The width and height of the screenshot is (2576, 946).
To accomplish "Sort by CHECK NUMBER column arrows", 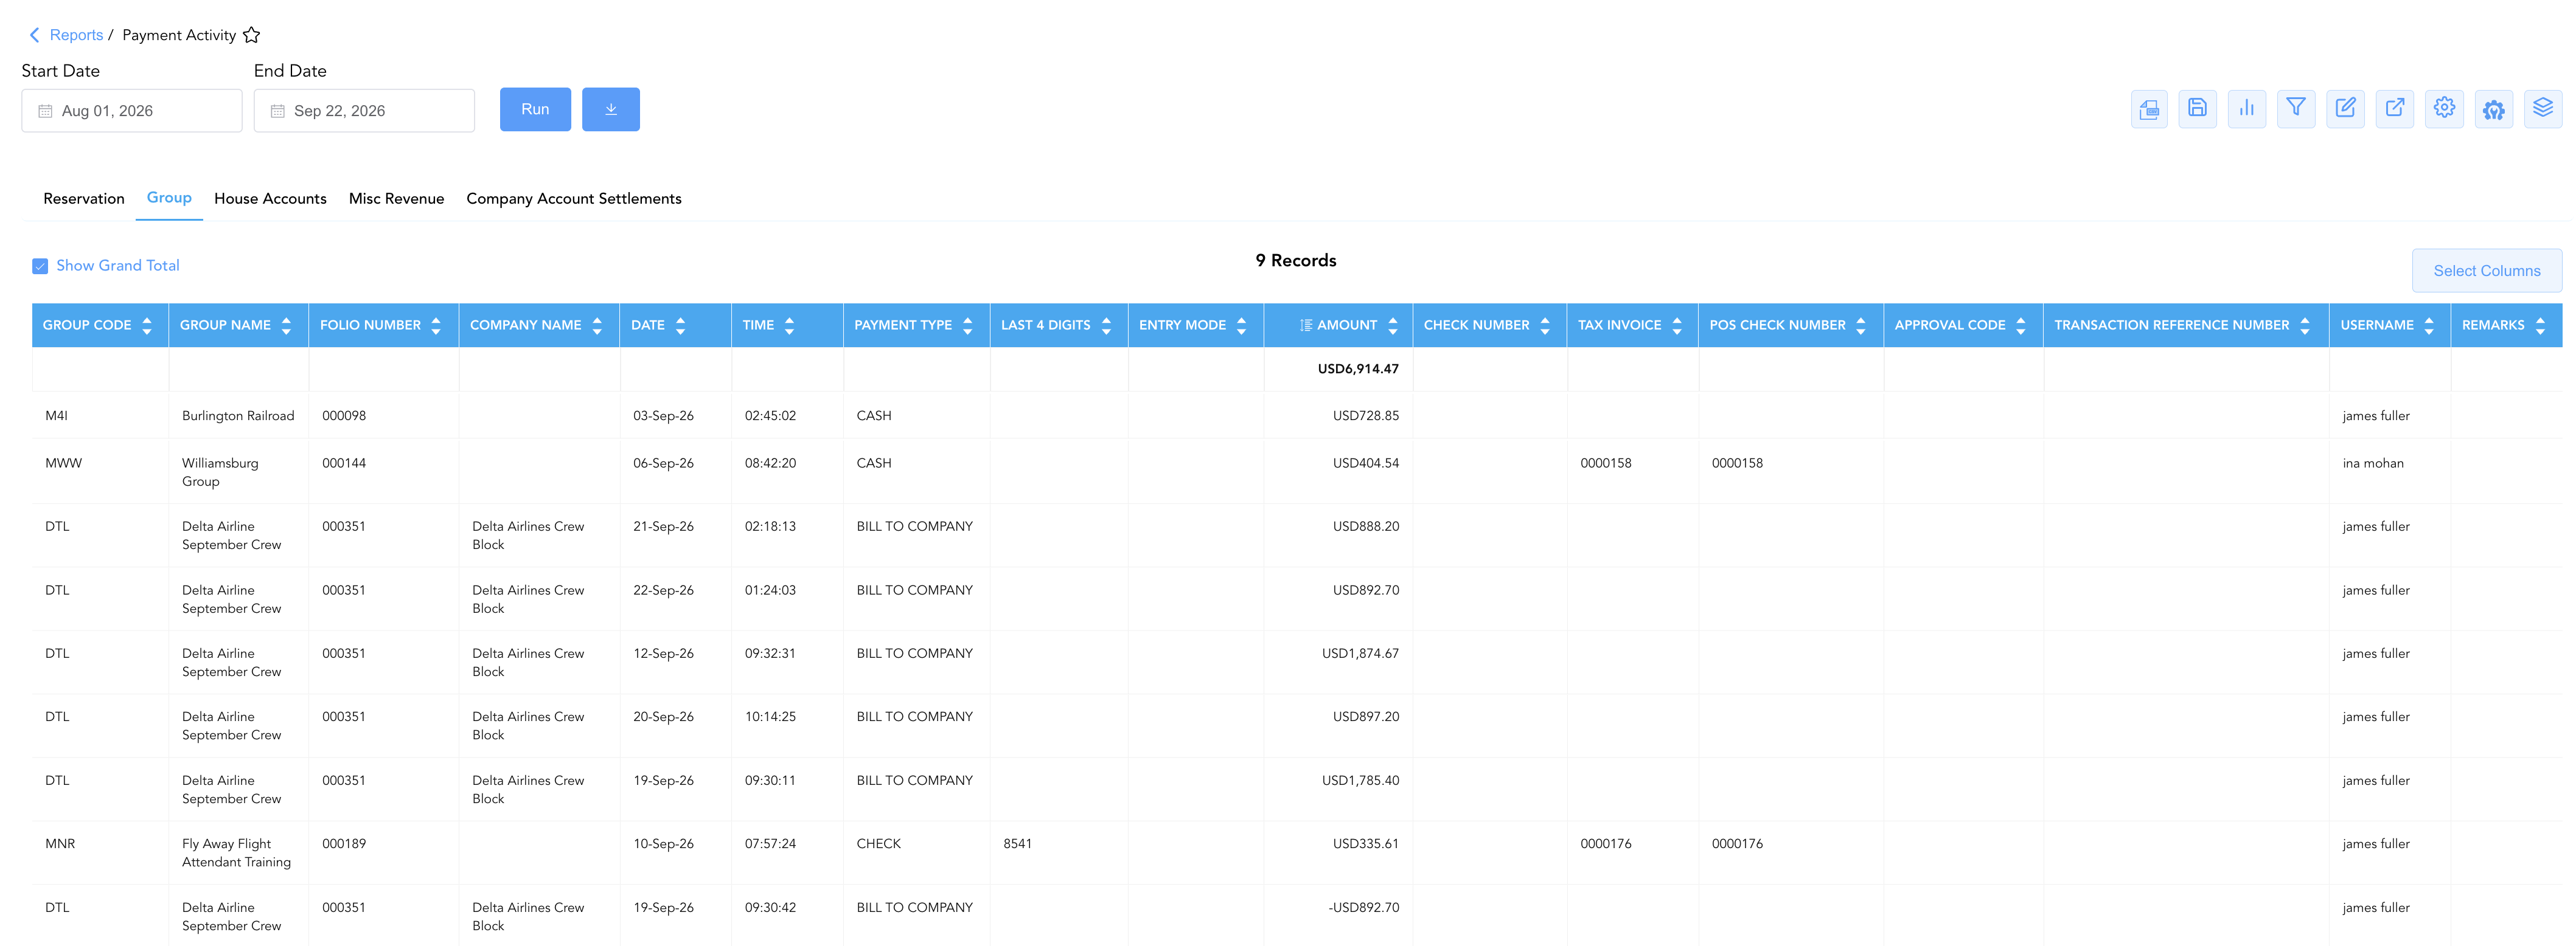I will (x=1545, y=326).
